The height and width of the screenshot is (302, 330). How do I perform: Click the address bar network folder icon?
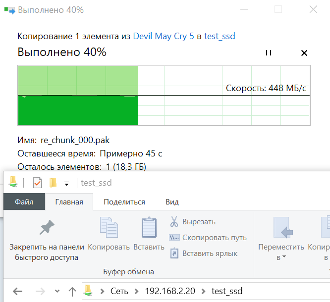click(88, 291)
